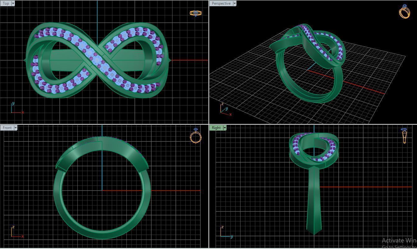This screenshot has width=417, height=249.
Task: Select the infinity ring model in Top viewport
Action: pos(97,60)
